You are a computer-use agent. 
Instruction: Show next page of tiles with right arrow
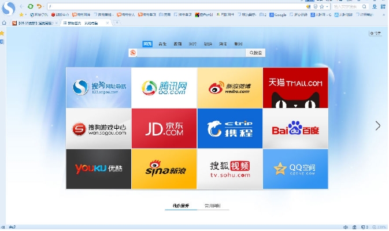pos(378,126)
